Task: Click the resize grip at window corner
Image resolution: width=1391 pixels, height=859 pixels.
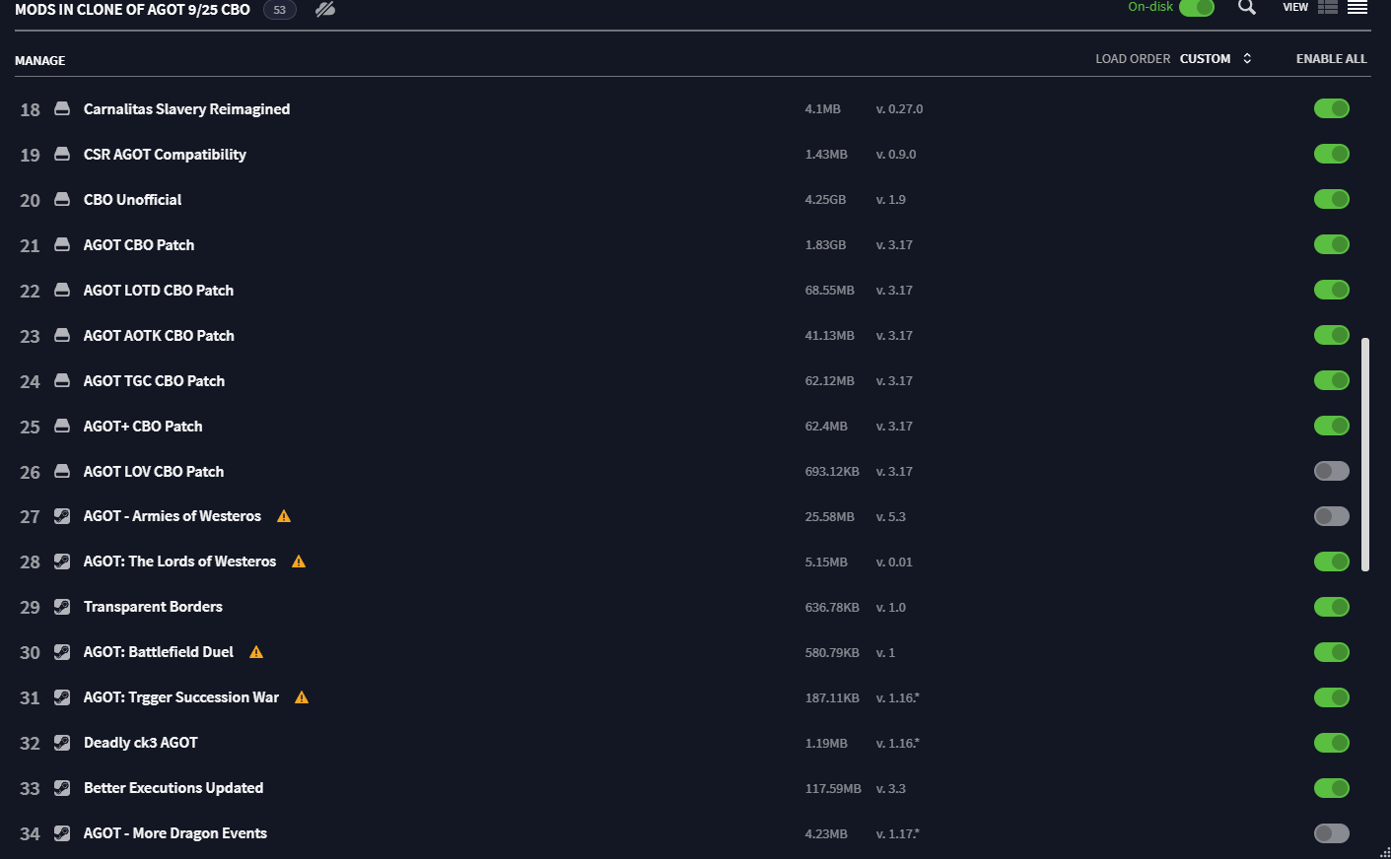Action: (1384, 852)
